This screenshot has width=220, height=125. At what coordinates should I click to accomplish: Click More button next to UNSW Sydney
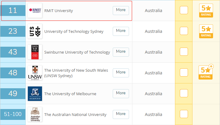click(x=121, y=73)
